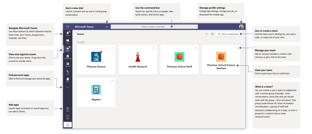Click the Health Research flask icon
This screenshot has height=134, width=312.
coord(138,57)
